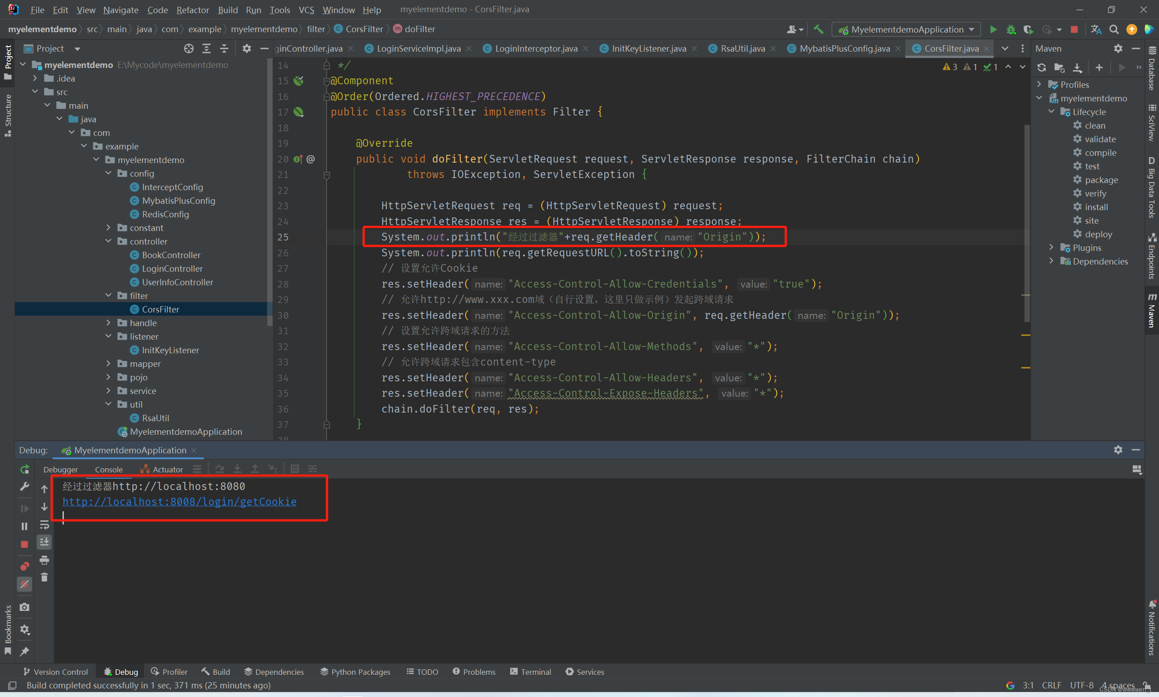Click the Select Opened File target icon

coord(188,48)
